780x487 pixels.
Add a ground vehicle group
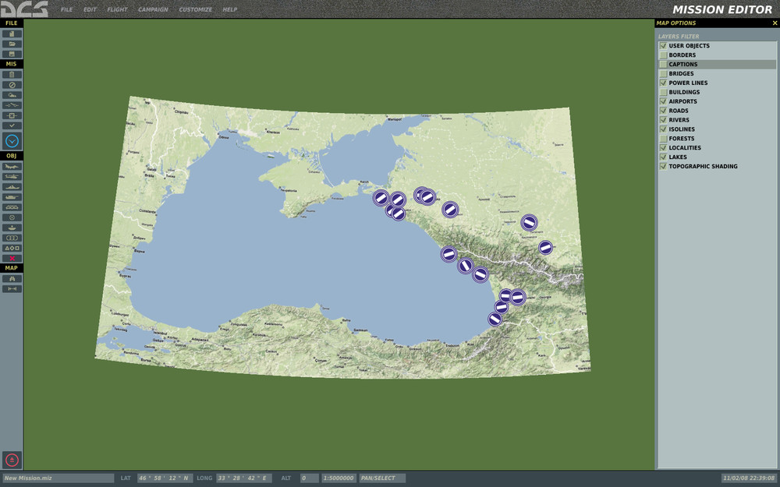coord(11,198)
